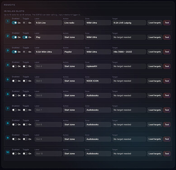
Task: Enable slot 4 with its Enabled switch
Action: (14, 66)
